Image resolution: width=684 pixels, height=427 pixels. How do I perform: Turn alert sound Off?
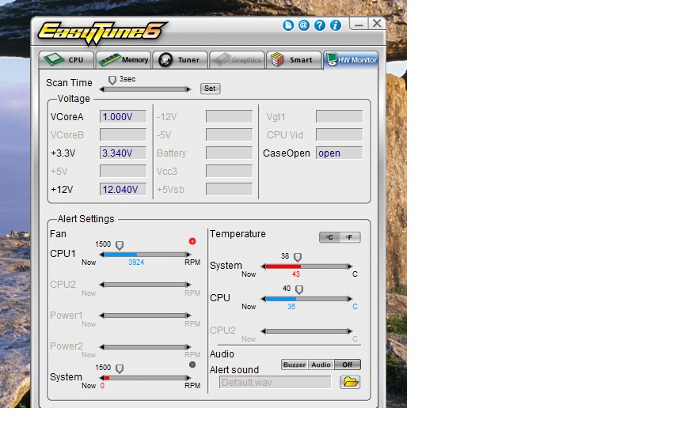(x=348, y=365)
